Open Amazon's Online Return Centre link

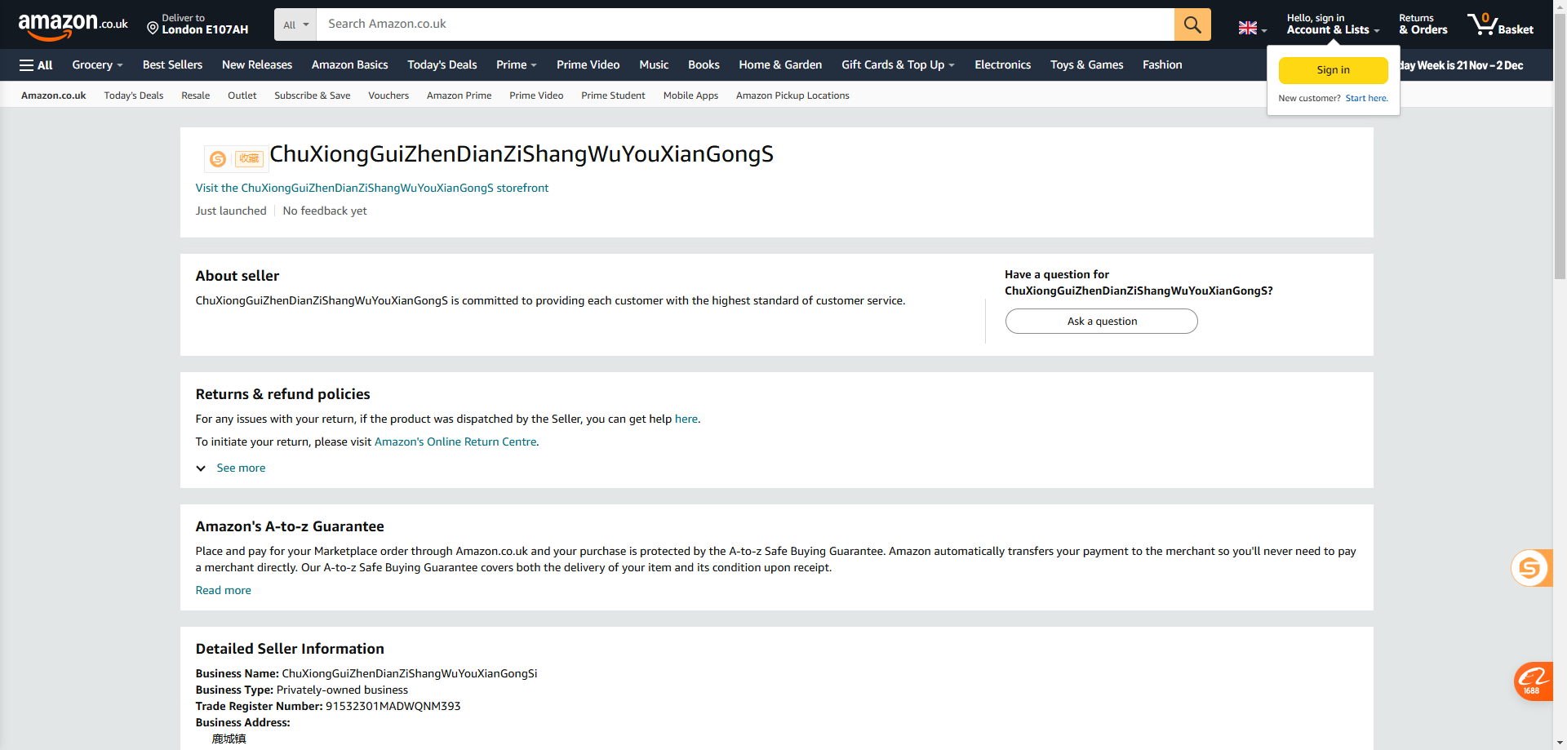coord(455,442)
